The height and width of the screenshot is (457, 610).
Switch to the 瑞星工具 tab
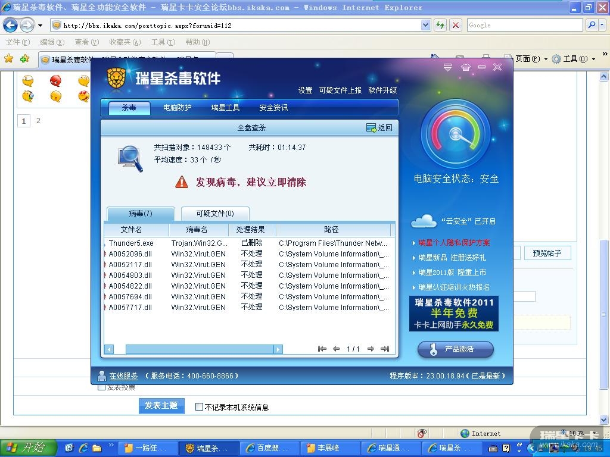click(225, 108)
